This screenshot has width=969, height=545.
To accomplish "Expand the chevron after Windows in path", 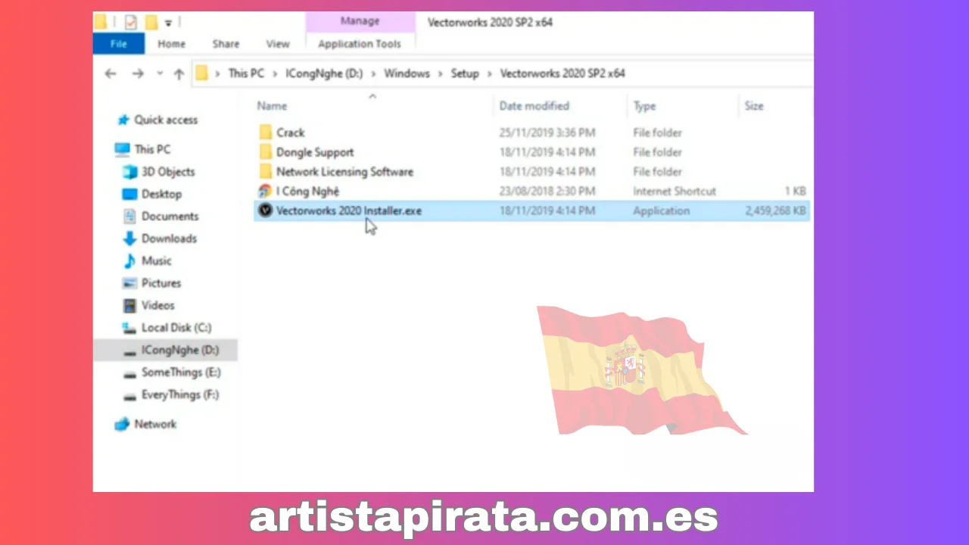I will (441, 73).
